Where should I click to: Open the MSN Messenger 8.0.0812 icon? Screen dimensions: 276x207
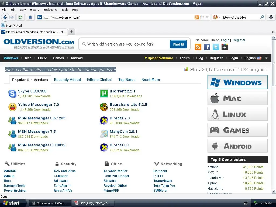pos(12,147)
